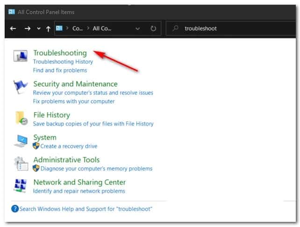Go up one folder level
This screenshot has width=300, height=227.
click(48, 29)
